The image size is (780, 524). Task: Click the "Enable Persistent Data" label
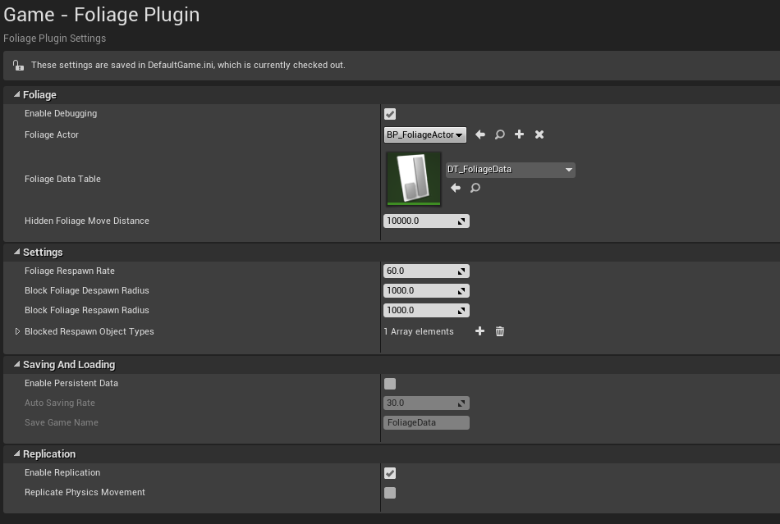pyautogui.click(x=71, y=383)
